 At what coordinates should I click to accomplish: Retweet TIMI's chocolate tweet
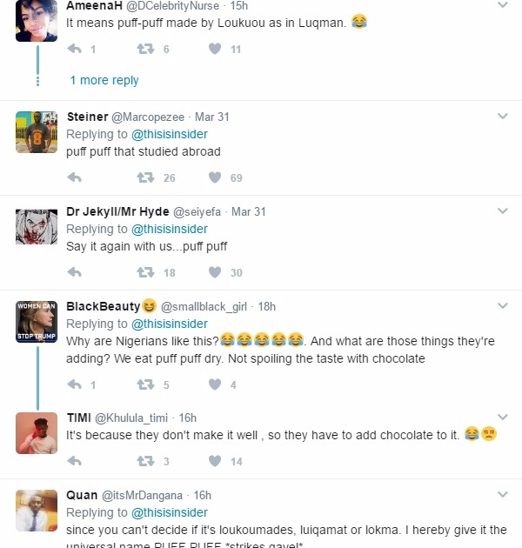click(x=145, y=462)
